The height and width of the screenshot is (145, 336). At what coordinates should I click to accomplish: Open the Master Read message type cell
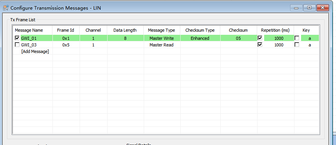pyautogui.click(x=162, y=45)
